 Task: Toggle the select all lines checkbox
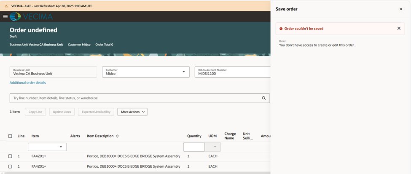coord(10,136)
